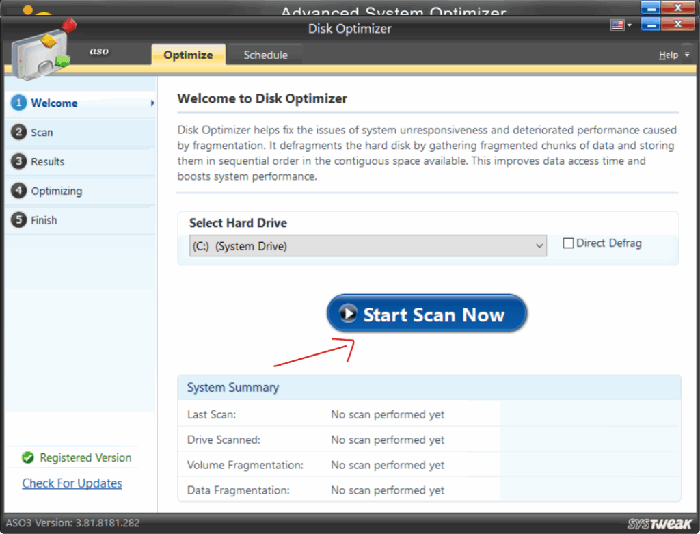Click the step 4 Optimizing number icon
Image resolution: width=700 pixels, height=534 pixels.
pos(18,191)
